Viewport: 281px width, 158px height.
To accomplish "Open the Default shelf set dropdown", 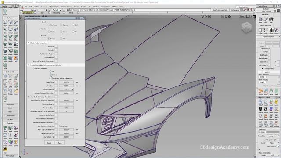I will pyautogui.click(x=266, y=9).
